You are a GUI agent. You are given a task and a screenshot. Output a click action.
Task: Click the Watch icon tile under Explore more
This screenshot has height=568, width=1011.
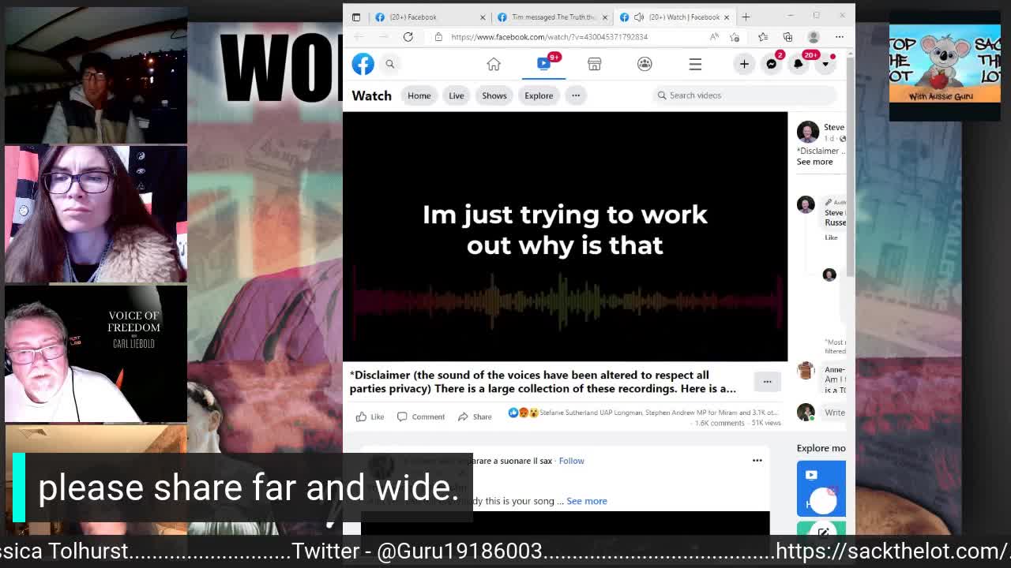pyautogui.click(x=821, y=488)
